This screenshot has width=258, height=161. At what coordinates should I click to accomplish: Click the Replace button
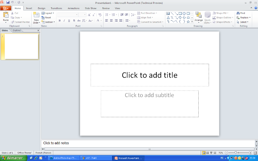tap(243, 18)
